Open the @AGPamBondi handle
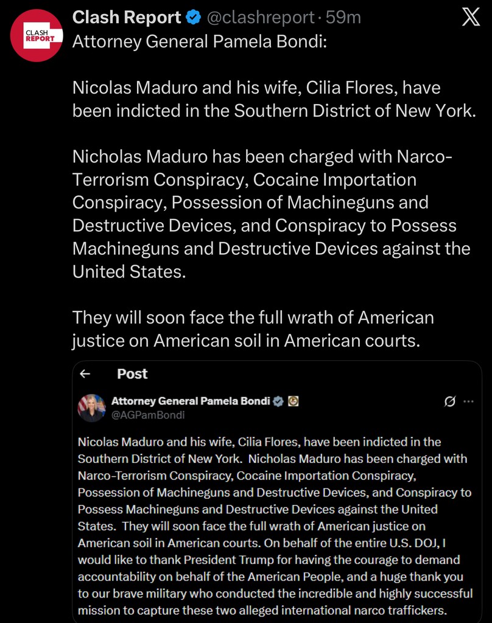 (x=148, y=415)
